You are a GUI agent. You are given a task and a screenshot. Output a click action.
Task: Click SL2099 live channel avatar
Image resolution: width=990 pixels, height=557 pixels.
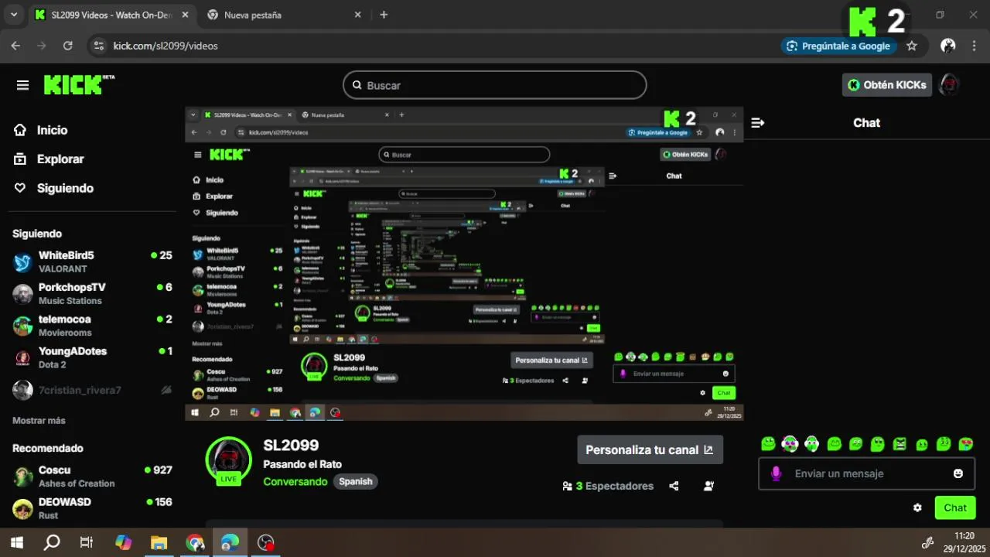[x=228, y=460]
